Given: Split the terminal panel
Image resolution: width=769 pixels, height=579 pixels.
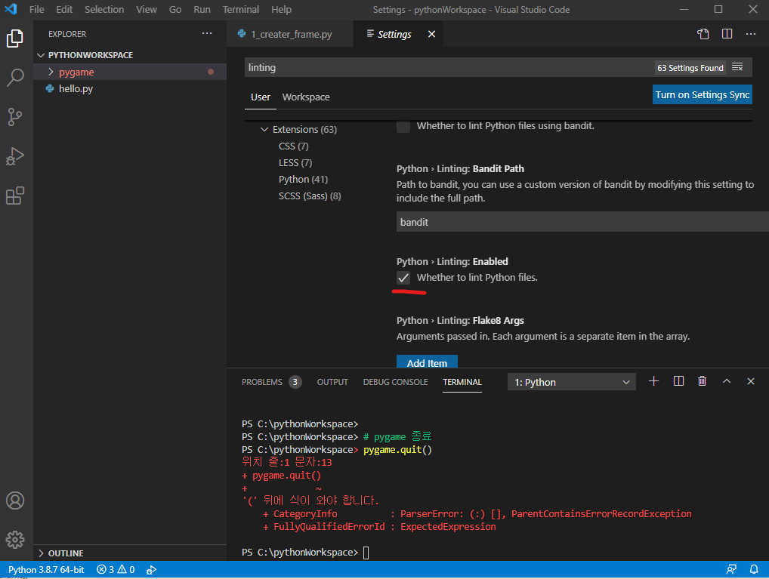Looking at the screenshot, I should point(678,381).
